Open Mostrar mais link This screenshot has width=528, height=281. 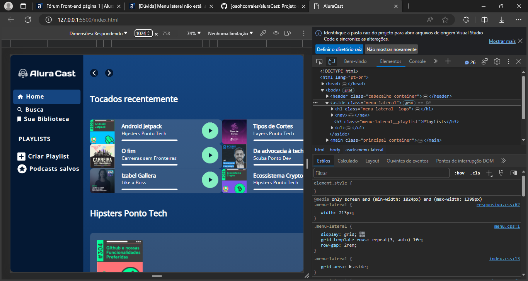[502, 41]
